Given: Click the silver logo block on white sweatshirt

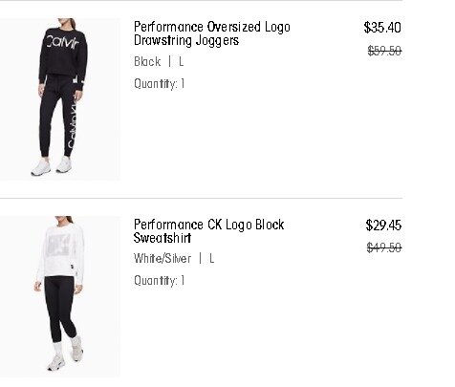Looking at the screenshot, I should coord(59,245).
